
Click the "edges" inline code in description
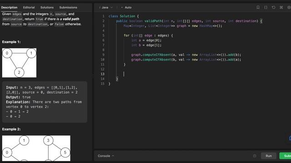point(17,14)
